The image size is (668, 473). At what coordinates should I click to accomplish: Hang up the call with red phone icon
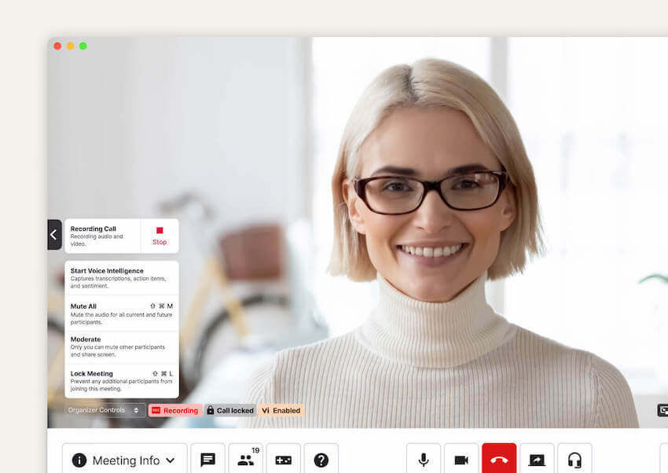click(x=499, y=460)
